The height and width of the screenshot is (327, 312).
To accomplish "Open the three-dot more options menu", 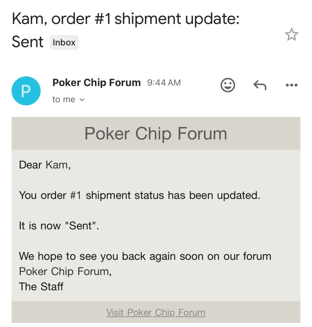I will coord(292,85).
